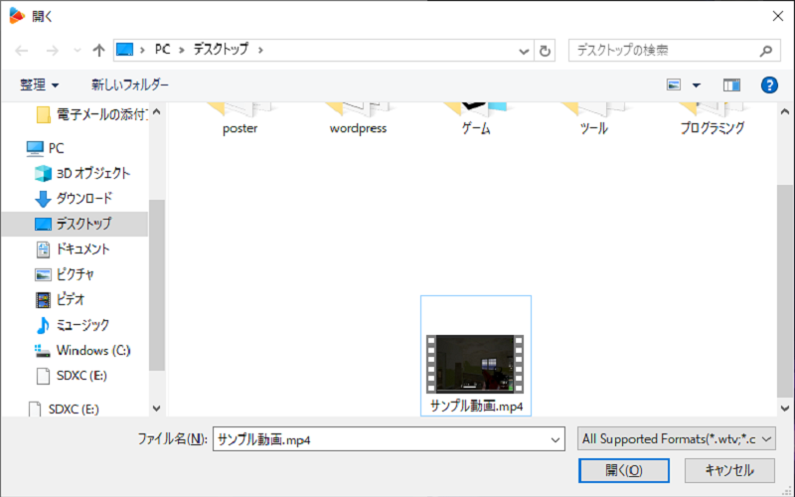Open the recent locations dropdown arrow
This screenshot has height=497, width=795.
pos(78,51)
